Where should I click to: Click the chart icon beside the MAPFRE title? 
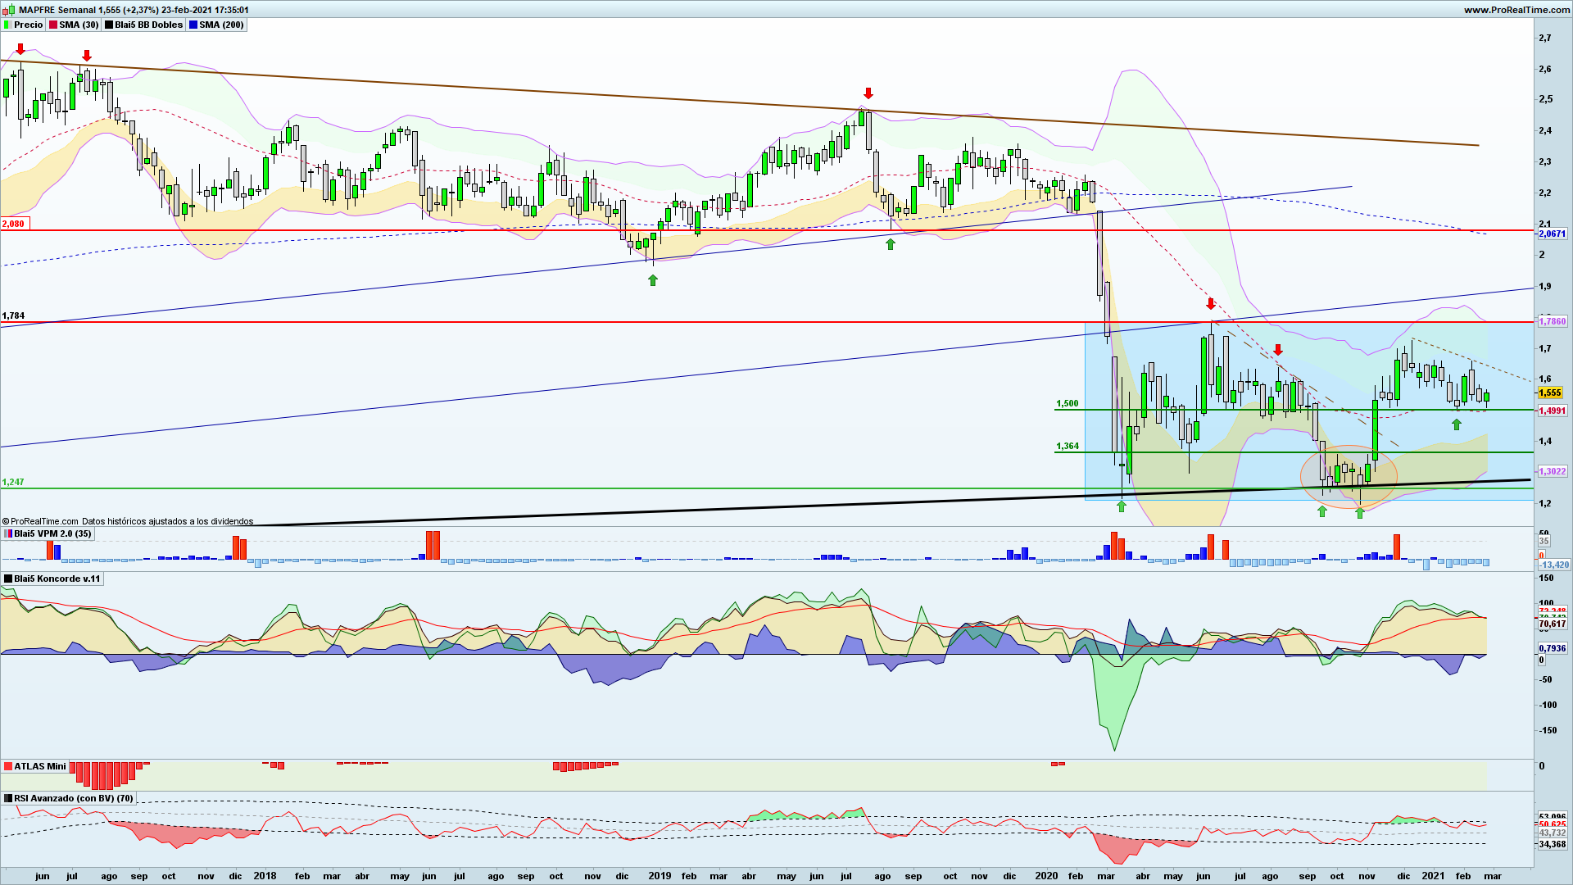[9, 10]
